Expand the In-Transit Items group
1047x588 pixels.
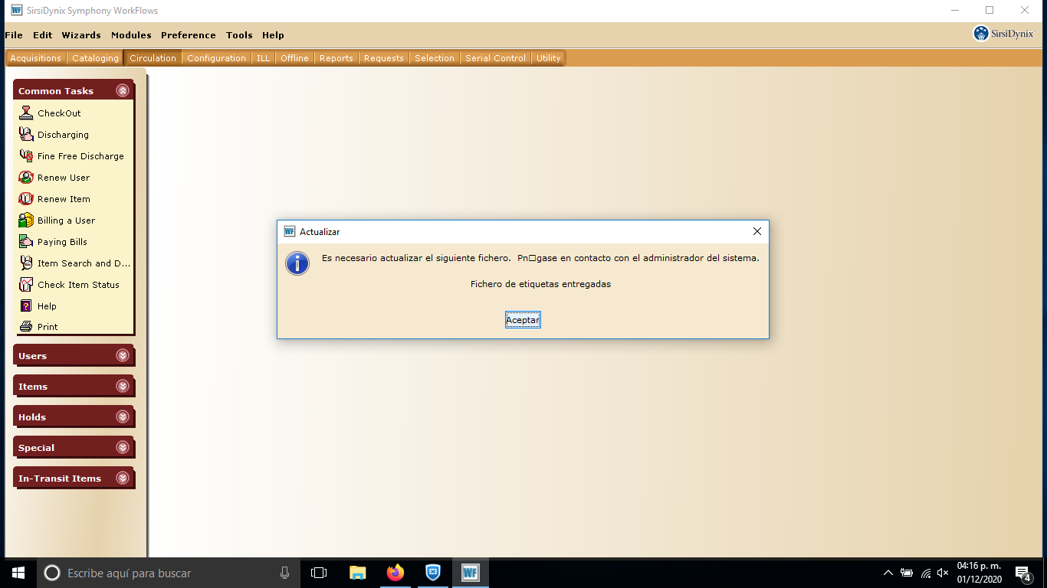(123, 478)
